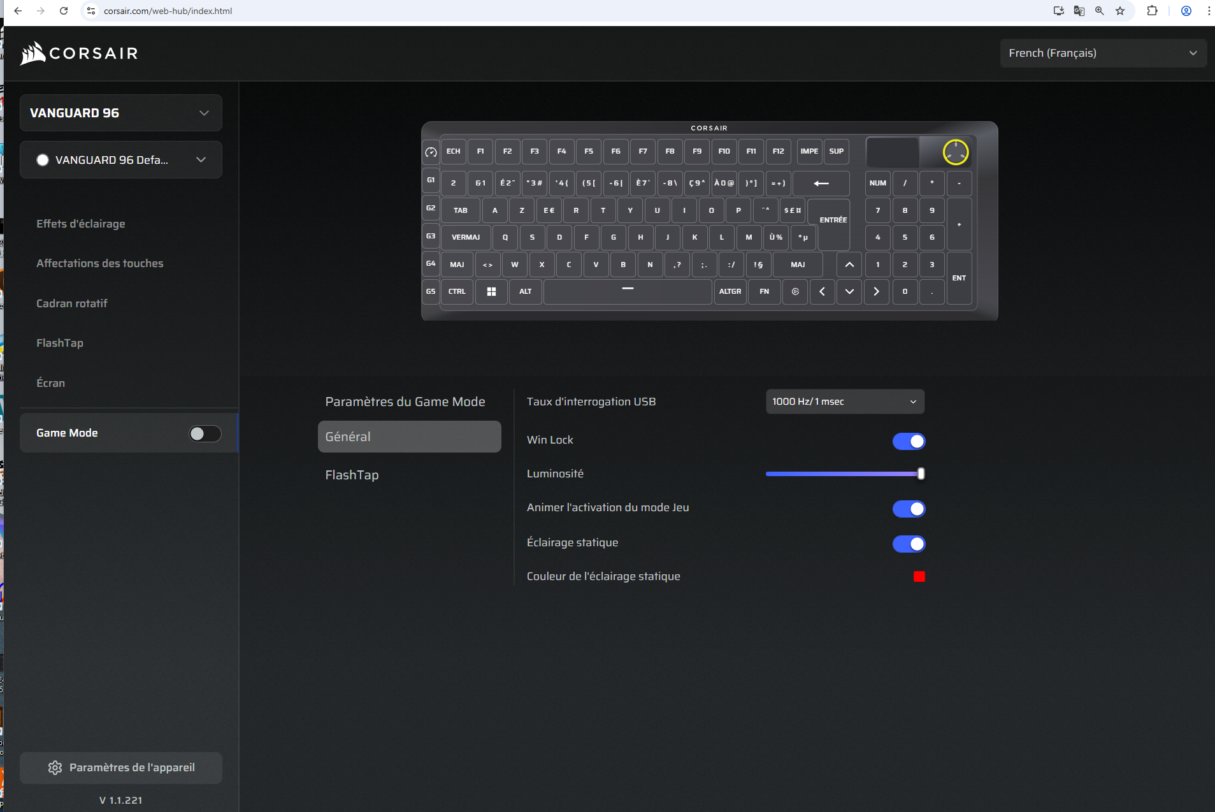Toggle the Game Mode switch on
Screen dimensions: 1215x812
click(205, 433)
